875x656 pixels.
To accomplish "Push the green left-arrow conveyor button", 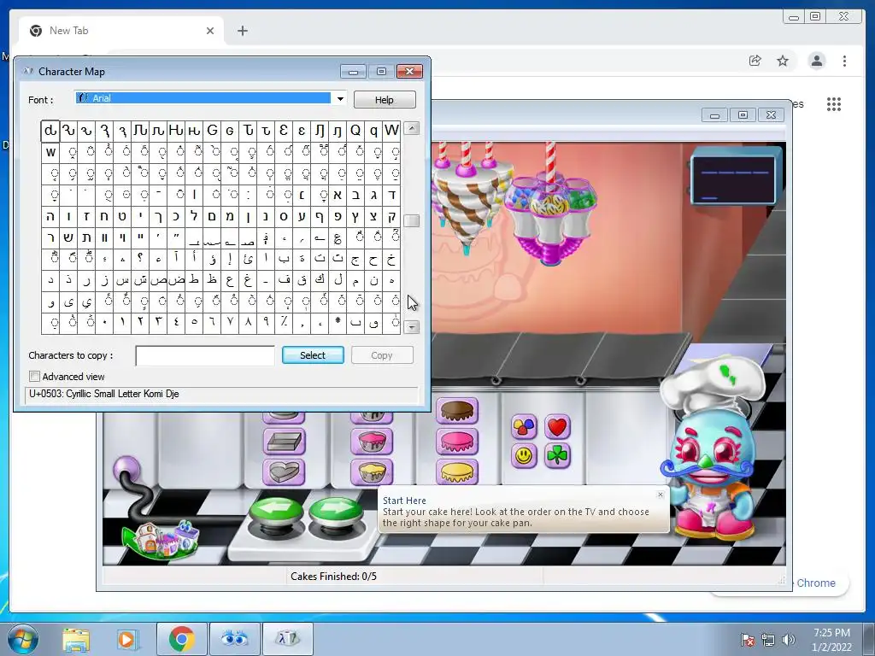I will coord(276,516).
